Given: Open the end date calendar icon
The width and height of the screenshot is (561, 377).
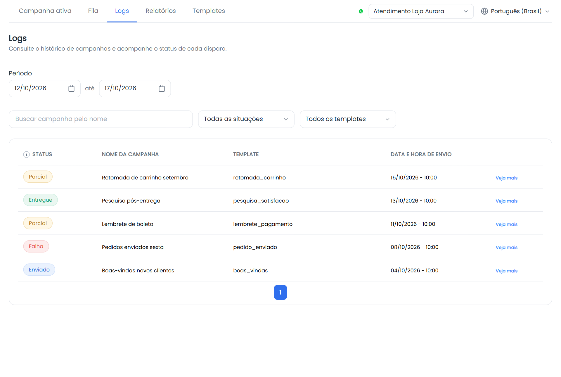Looking at the screenshot, I should (162, 89).
